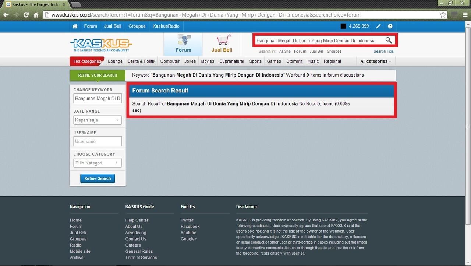Open Groupee in top menu
Screen dimensions: 471x266
(137, 26)
